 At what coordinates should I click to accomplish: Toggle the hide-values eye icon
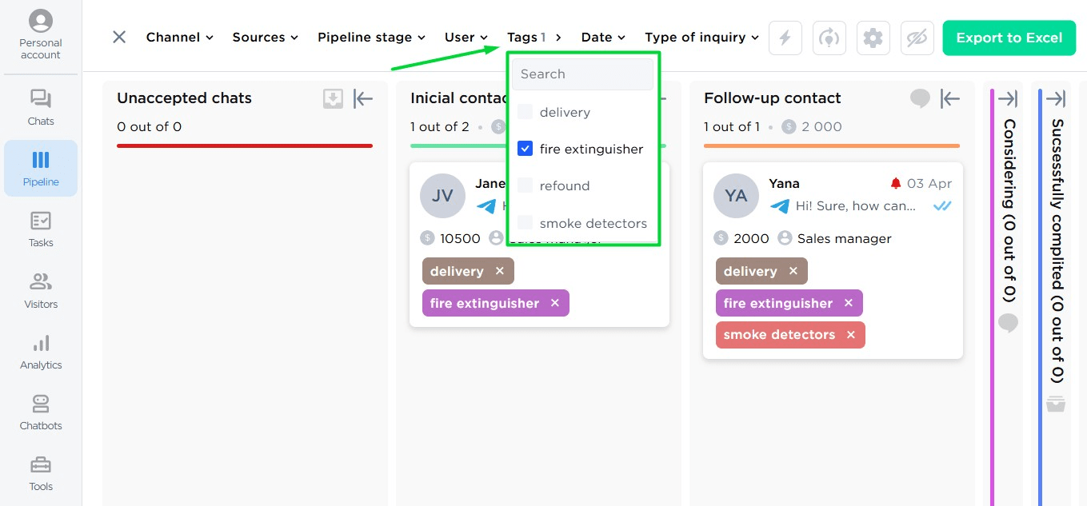pyautogui.click(x=917, y=38)
